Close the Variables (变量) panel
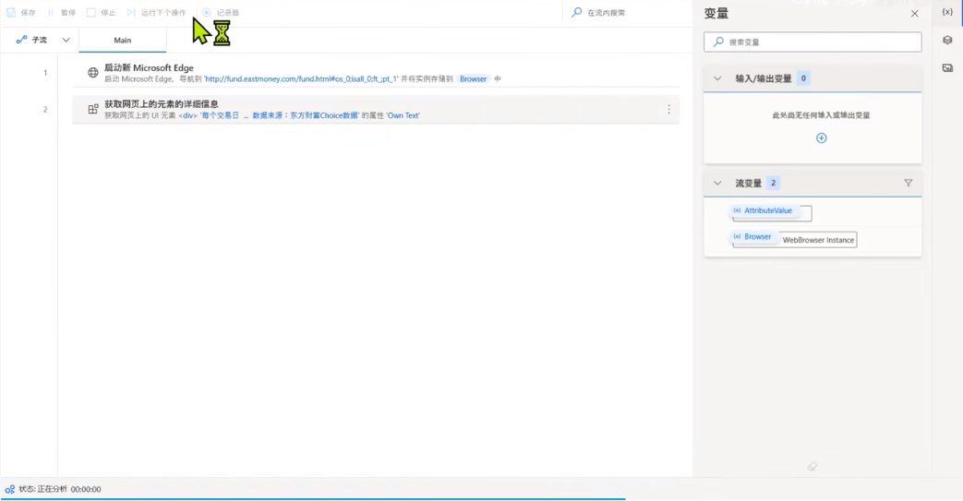Viewport: 963px width, 501px height. (914, 14)
